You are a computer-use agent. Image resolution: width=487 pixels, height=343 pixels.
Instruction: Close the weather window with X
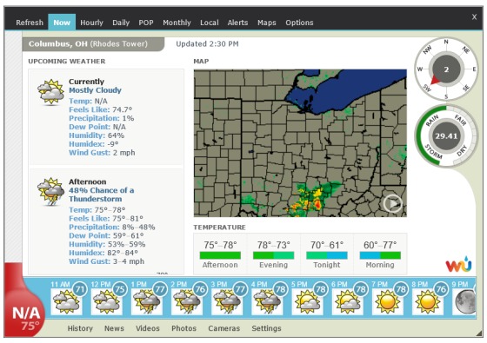pyautogui.click(x=474, y=17)
